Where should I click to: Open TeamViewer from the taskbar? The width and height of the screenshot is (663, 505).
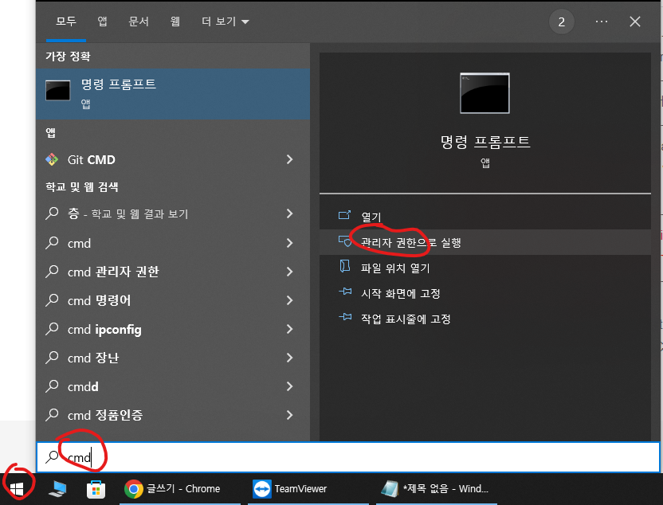pyautogui.click(x=308, y=489)
